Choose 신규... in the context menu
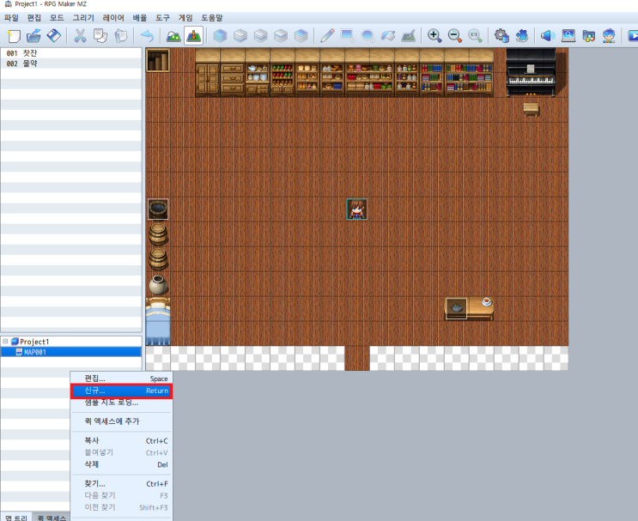638x521 pixels. click(x=121, y=391)
